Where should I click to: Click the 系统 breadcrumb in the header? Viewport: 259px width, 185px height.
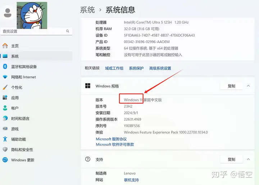(x=87, y=10)
